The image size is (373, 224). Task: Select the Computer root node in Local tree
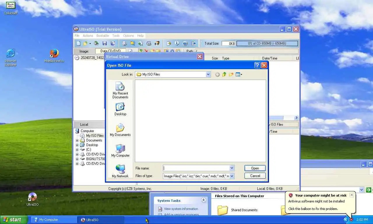pyautogui.click(x=87, y=131)
